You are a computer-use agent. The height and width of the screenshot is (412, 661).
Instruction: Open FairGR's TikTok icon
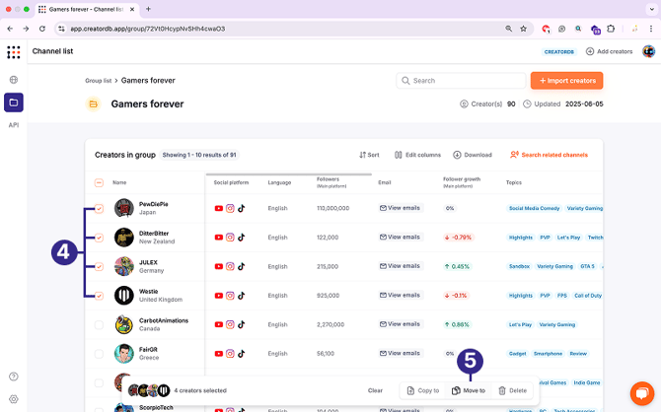point(241,354)
